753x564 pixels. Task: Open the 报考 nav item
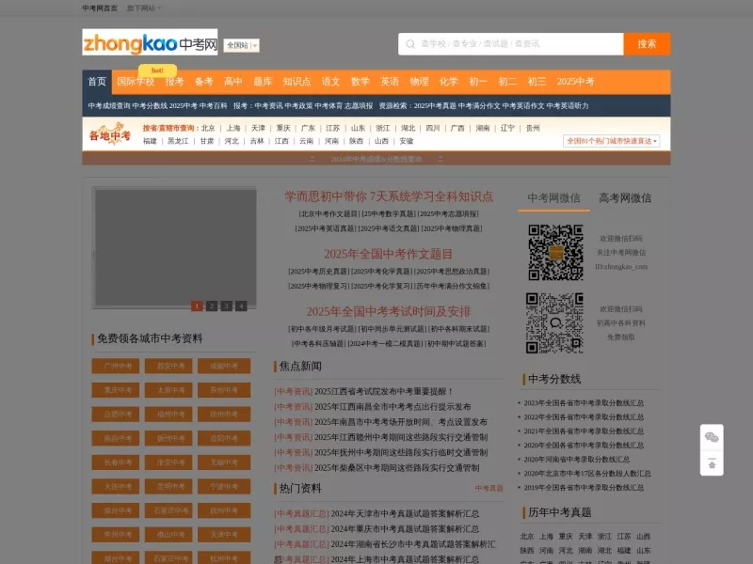point(174,82)
